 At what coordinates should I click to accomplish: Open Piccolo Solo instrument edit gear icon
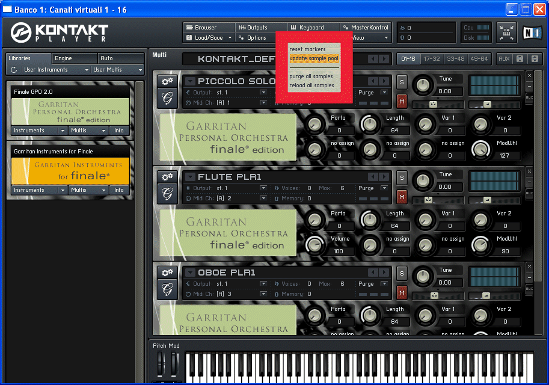pyautogui.click(x=167, y=81)
